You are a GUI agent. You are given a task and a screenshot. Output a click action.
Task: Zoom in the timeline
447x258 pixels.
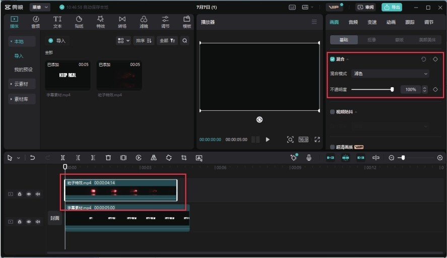coord(440,158)
